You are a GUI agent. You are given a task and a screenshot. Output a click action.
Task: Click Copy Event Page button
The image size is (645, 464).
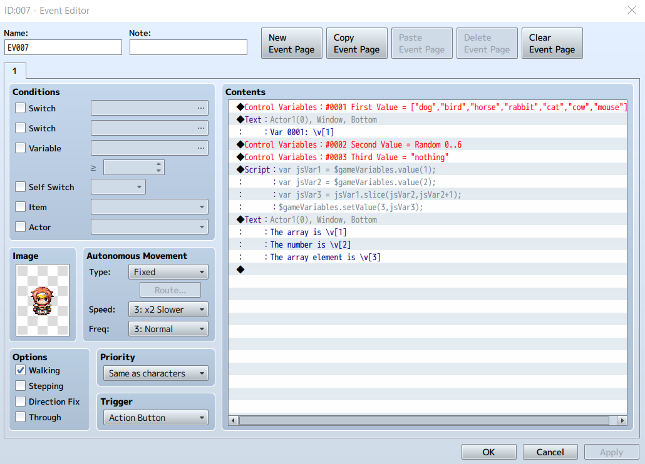(x=357, y=43)
